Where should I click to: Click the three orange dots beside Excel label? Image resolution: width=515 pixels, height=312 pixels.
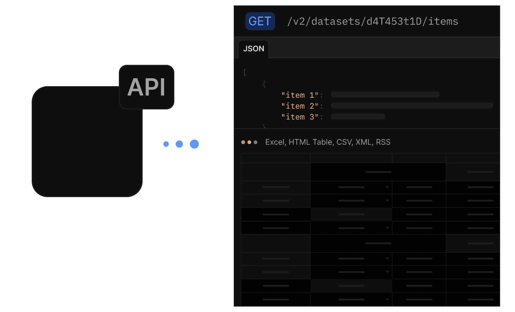[249, 142]
